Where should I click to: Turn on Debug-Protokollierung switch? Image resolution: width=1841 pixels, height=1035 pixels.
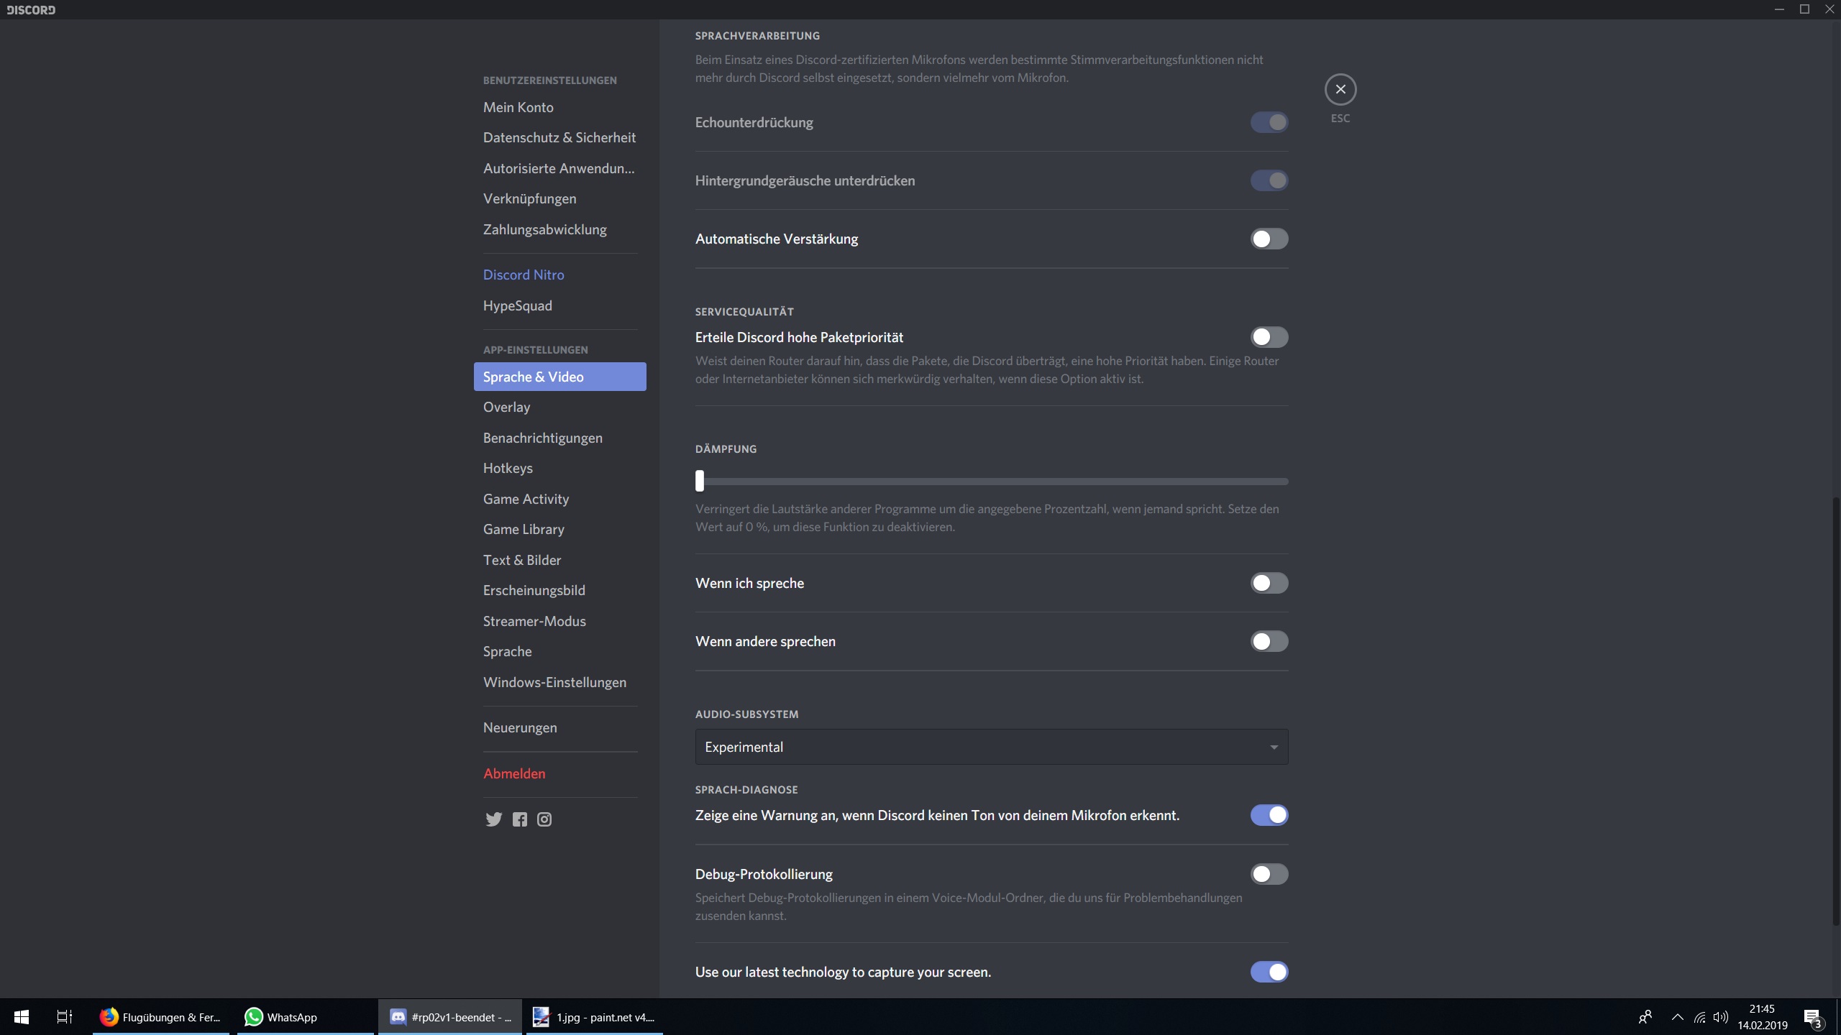tap(1269, 874)
